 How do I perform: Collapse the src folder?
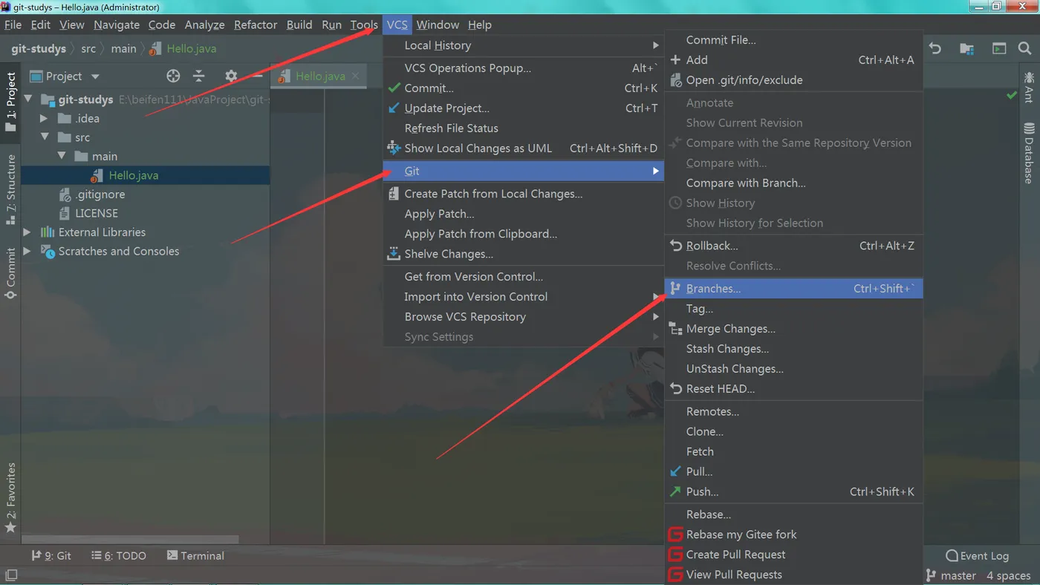click(x=45, y=137)
